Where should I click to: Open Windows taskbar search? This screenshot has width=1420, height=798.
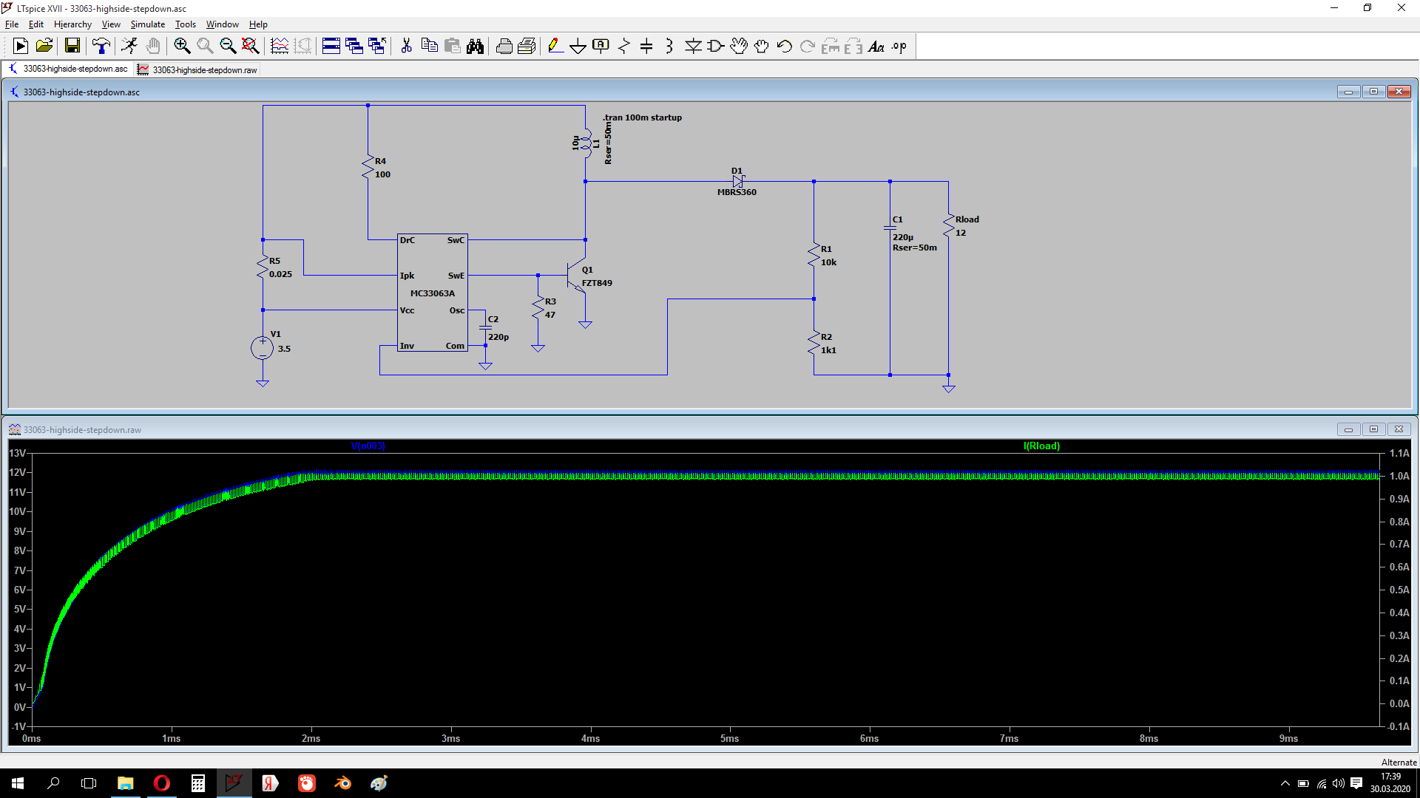pos(53,783)
